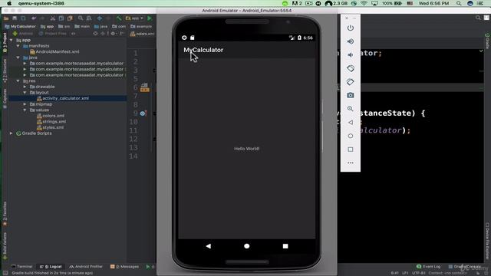
Task: Click the Cut scissors toolbar icon
Action: tap(53, 18)
